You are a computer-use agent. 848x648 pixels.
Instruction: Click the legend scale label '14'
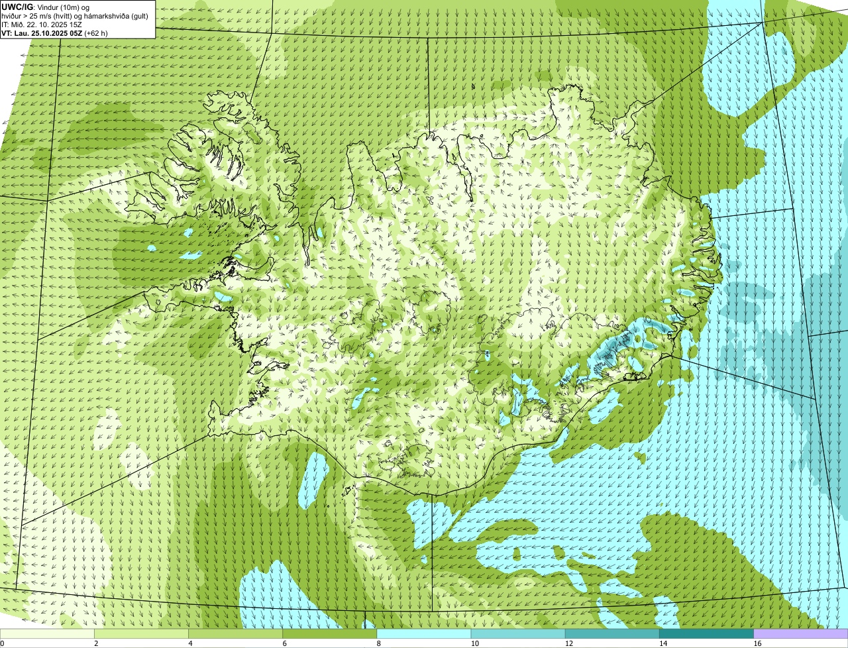pos(662,643)
